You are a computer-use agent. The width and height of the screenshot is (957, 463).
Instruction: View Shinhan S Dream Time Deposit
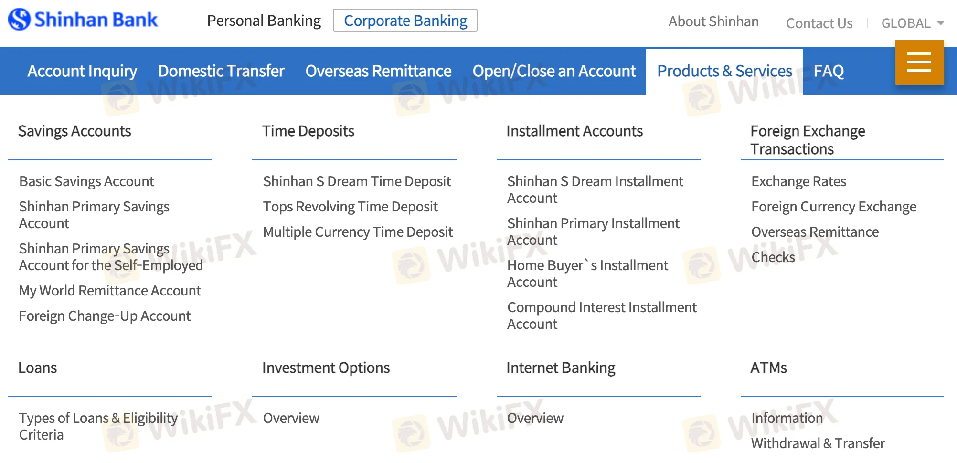pos(357,181)
